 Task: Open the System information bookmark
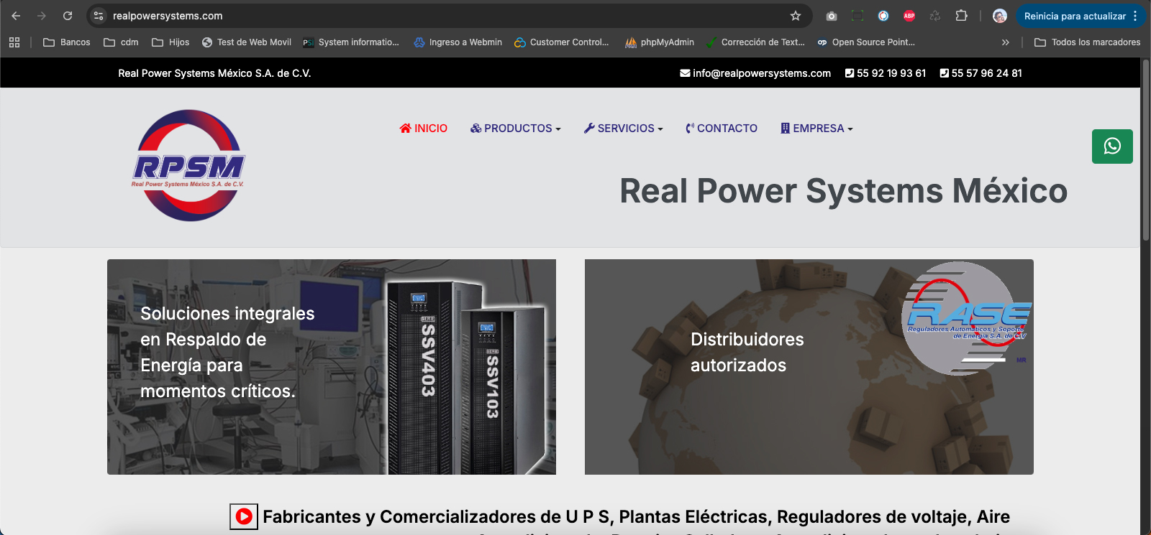(351, 42)
